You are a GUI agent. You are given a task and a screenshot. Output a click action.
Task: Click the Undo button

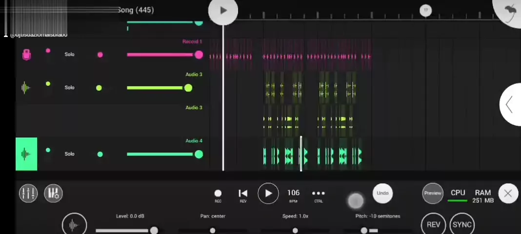[x=382, y=194]
